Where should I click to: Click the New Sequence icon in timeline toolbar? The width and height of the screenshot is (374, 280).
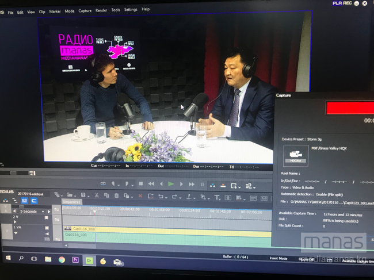(x=56, y=195)
